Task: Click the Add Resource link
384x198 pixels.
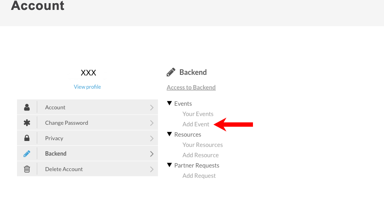Action: 201,155
